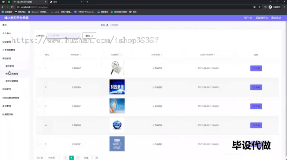This screenshot has width=287, height=160.
Task: Check the row 5 checkbox for 公告名称1
Action: click(x=40, y=144)
